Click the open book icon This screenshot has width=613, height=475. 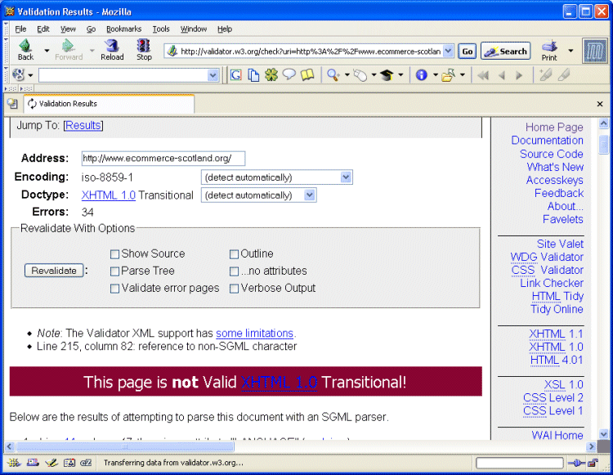[307, 74]
